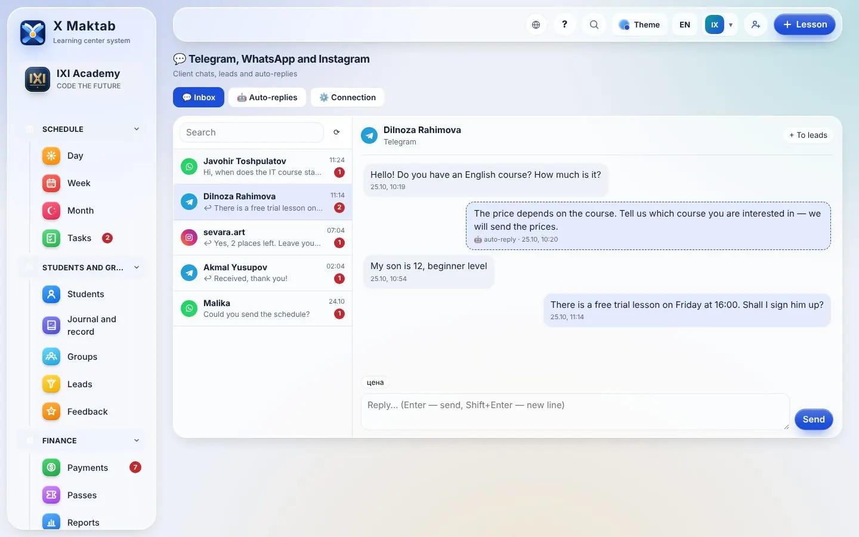Click the magnifier search icon in top bar
The height and width of the screenshot is (537, 859).
[x=594, y=25]
